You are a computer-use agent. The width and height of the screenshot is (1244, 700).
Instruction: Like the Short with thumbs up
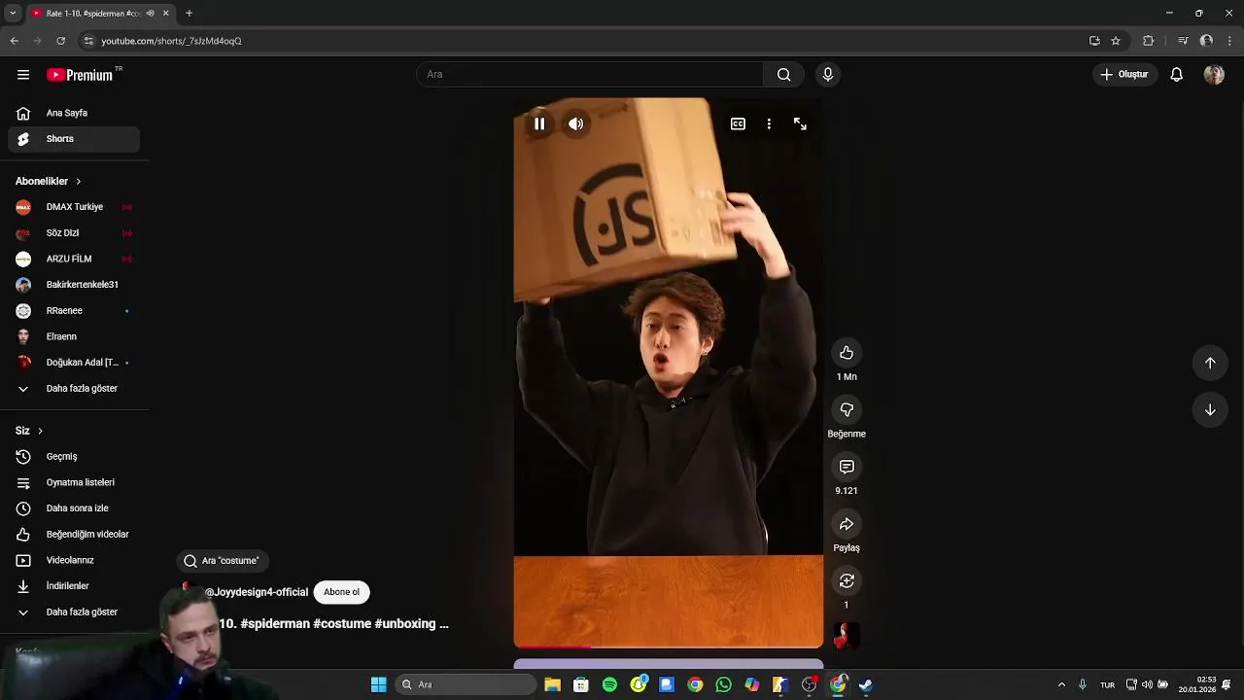point(847,353)
